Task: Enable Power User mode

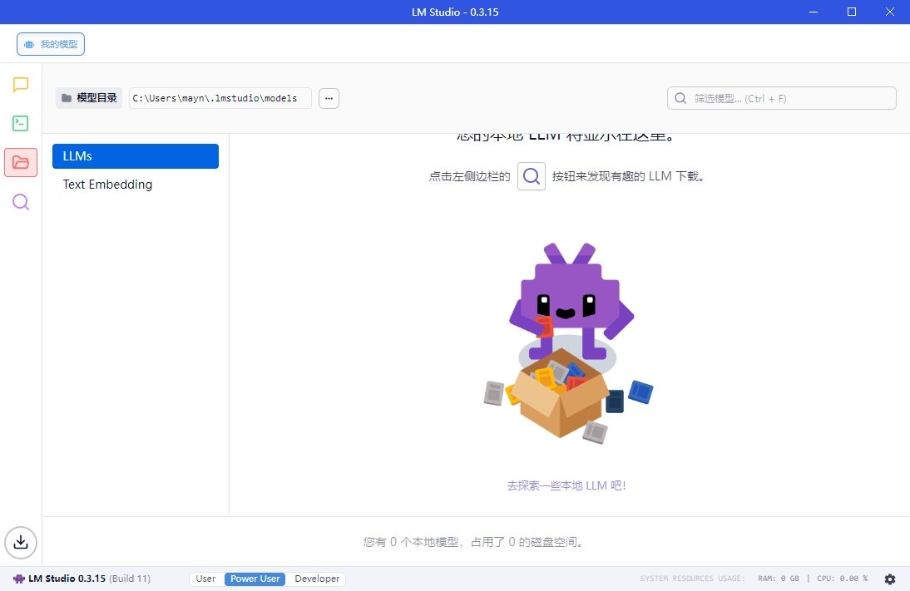Action: 254,579
